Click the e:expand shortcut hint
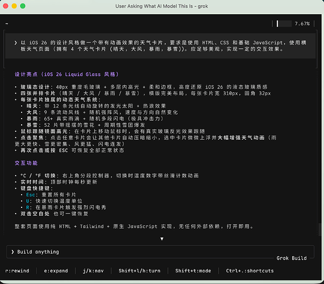324x284 pixels. pyautogui.click(x=56, y=271)
